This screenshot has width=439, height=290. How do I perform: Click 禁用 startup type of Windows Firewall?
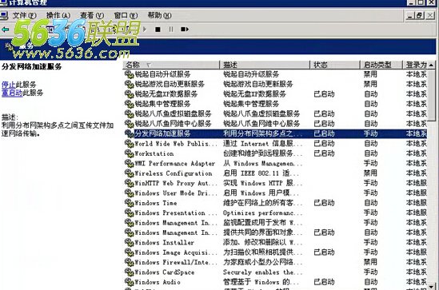[x=370, y=262]
